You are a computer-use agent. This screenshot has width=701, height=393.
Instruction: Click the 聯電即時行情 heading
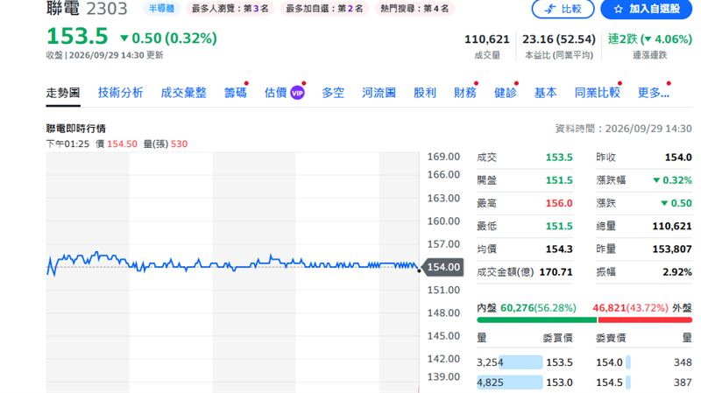click(75, 129)
